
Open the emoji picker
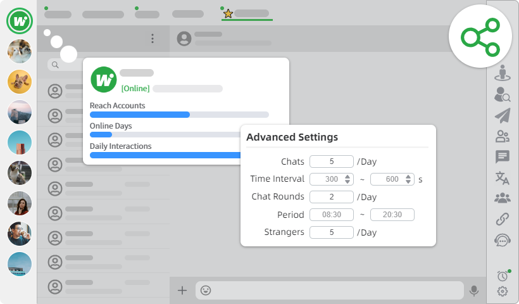point(206,290)
